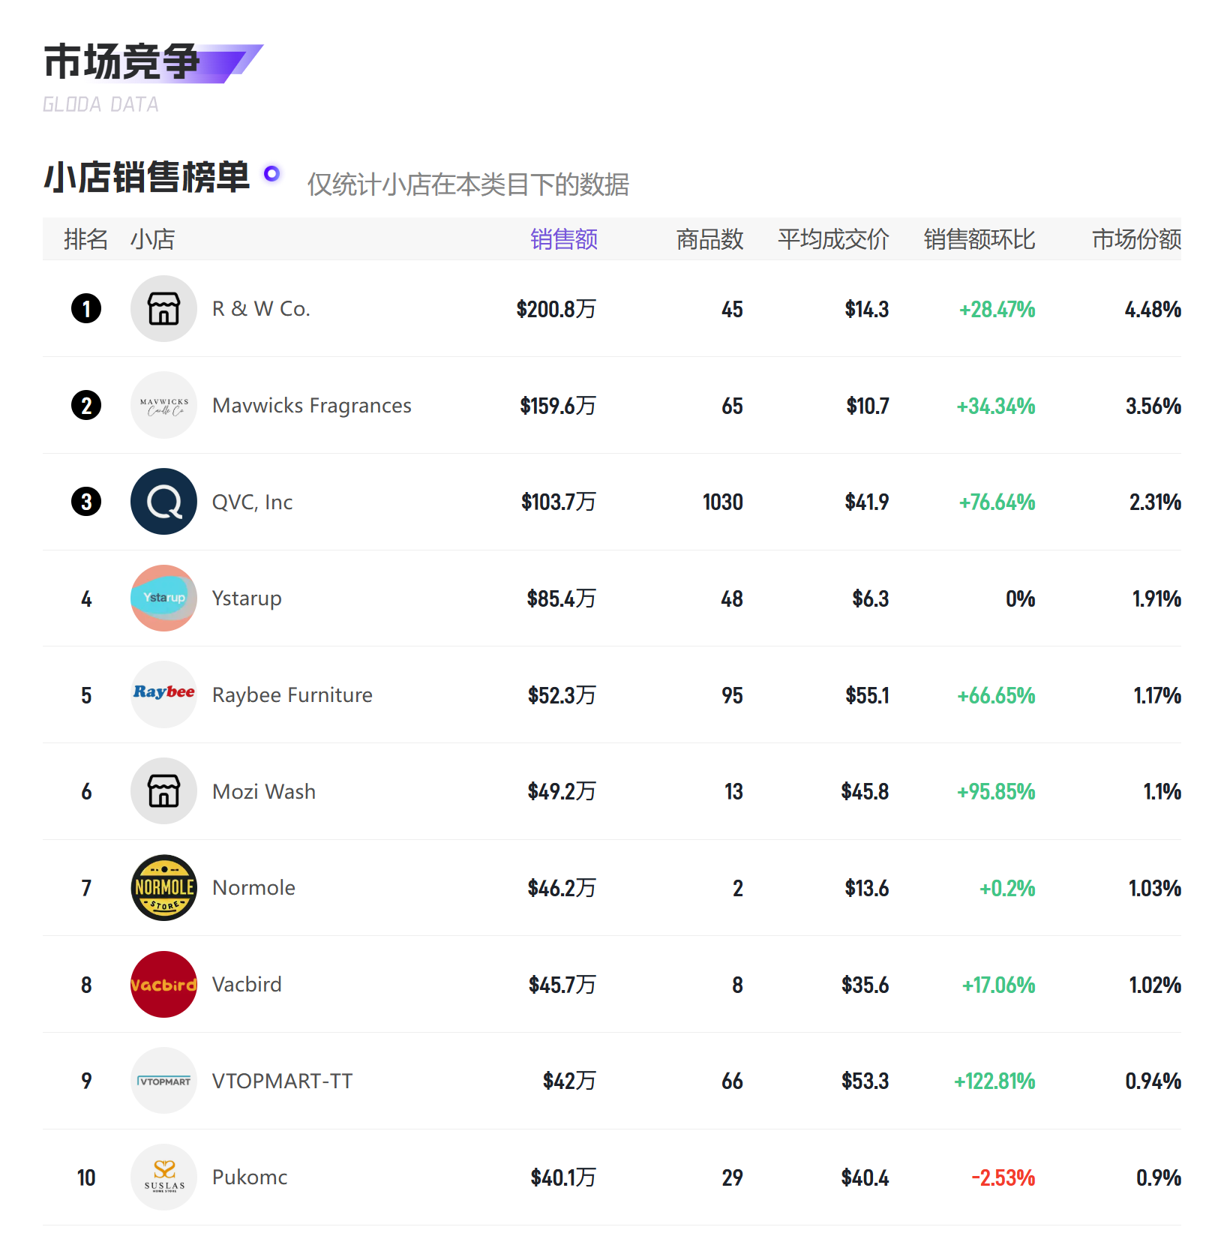
Task: Click the -2.53% decline value
Action: [x=1003, y=1177]
